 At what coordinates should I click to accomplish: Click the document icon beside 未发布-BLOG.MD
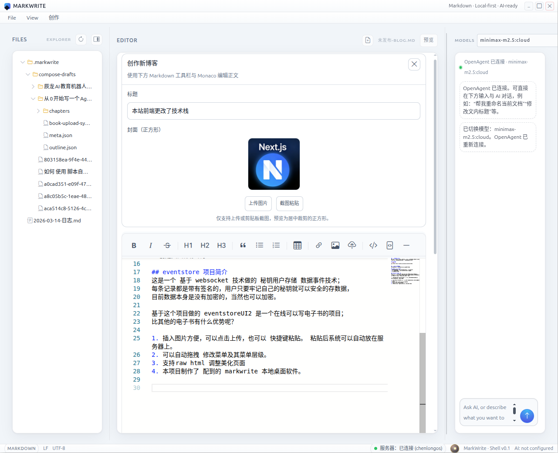click(368, 40)
